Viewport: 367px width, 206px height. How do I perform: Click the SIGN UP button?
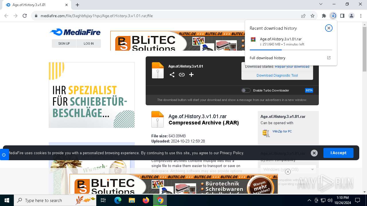[x=64, y=43]
